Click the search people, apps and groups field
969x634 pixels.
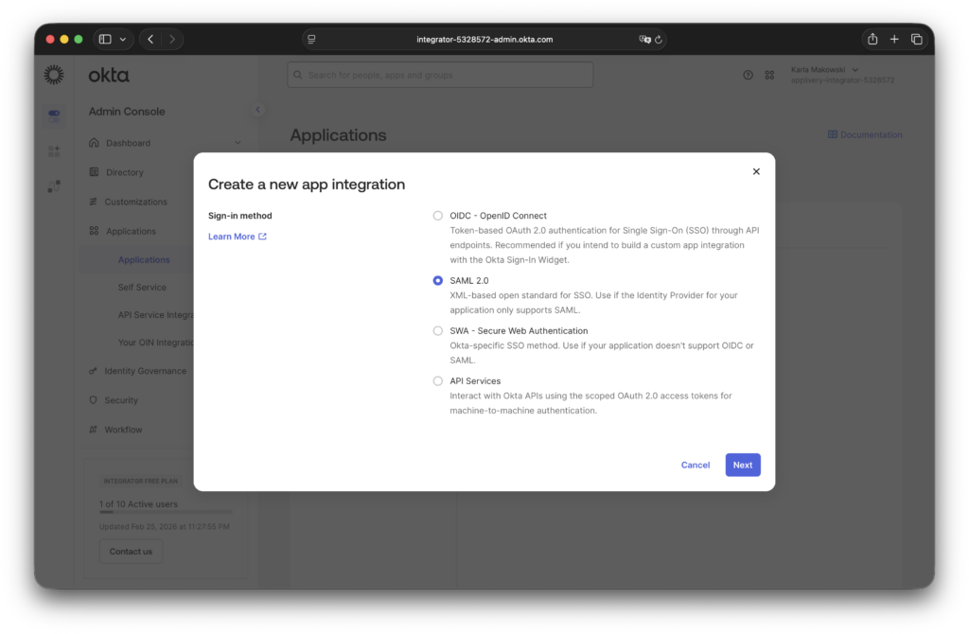pos(441,75)
